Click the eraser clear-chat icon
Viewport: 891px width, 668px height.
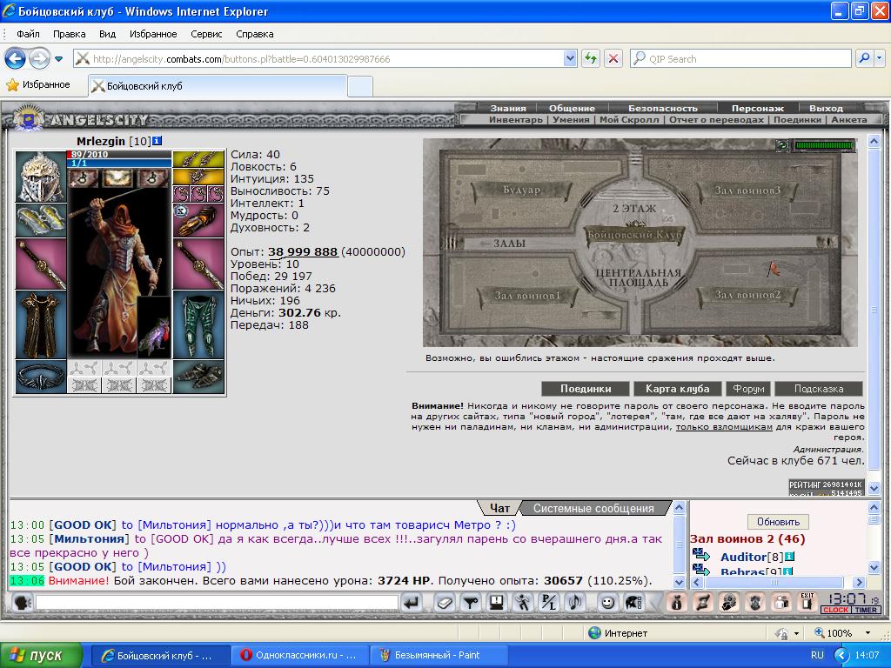click(445, 602)
